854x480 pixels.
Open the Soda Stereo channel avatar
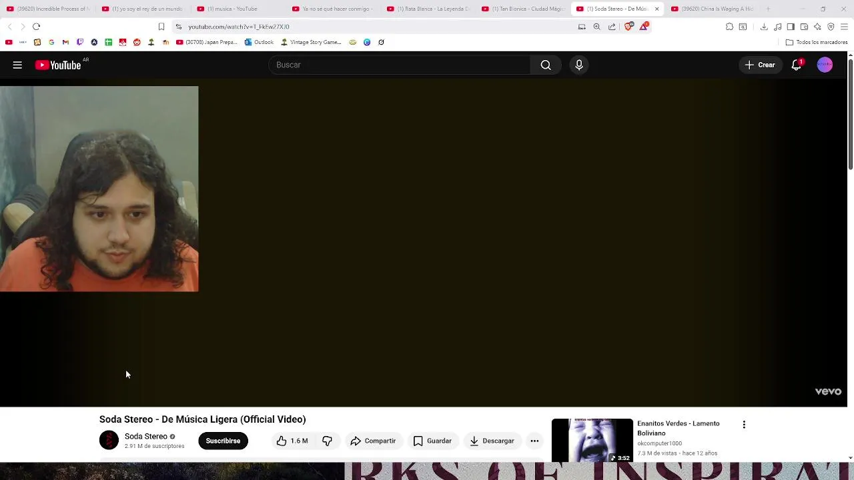point(109,440)
